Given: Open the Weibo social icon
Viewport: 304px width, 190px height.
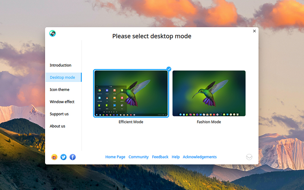Looking at the screenshot, I should click(54, 157).
